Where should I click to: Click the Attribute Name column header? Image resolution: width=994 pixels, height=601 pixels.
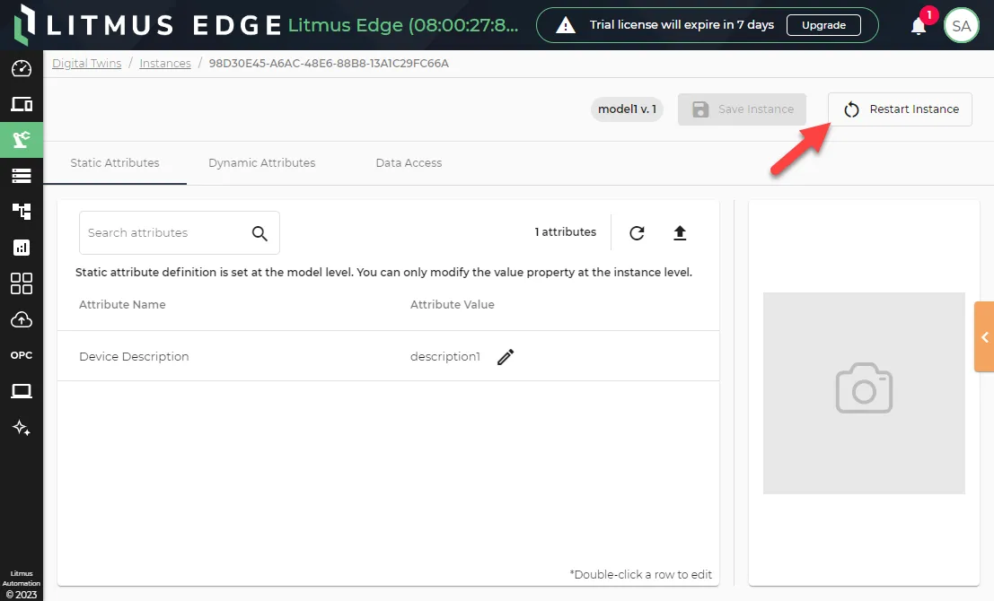pos(122,305)
